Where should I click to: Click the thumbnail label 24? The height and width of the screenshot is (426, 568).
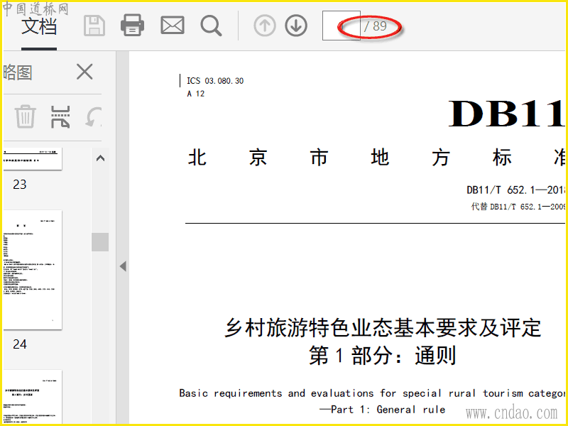coord(20,344)
